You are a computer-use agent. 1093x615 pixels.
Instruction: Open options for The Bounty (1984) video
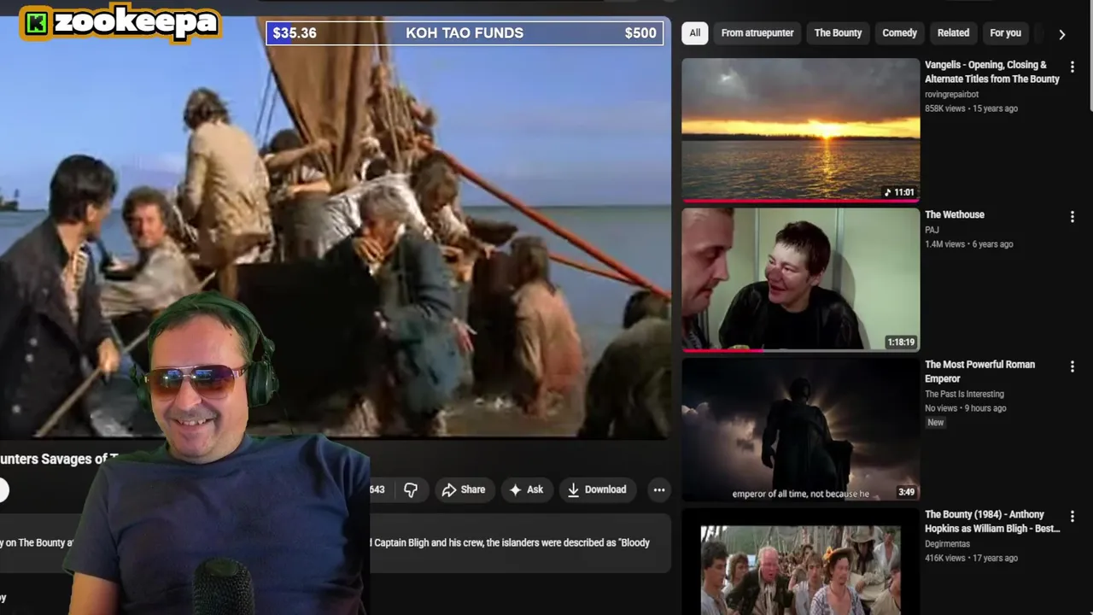click(x=1073, y=517)
